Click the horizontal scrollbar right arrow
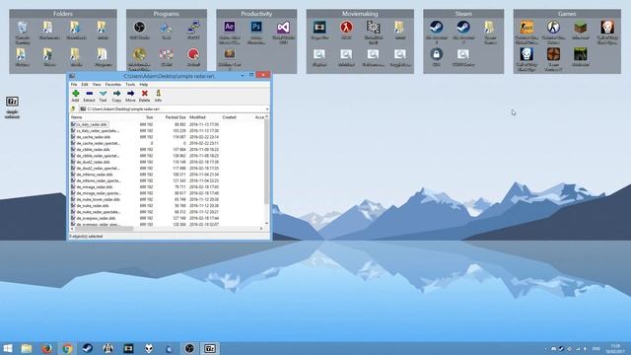This screenshot has width=631, height=355. (x=261, y=229)
